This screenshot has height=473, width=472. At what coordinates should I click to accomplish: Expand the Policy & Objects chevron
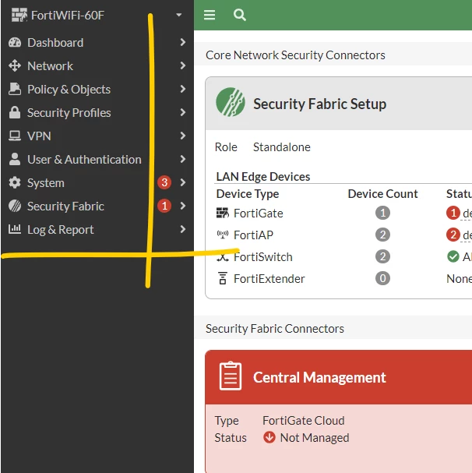pyautogui.click(x=183, y=89)
